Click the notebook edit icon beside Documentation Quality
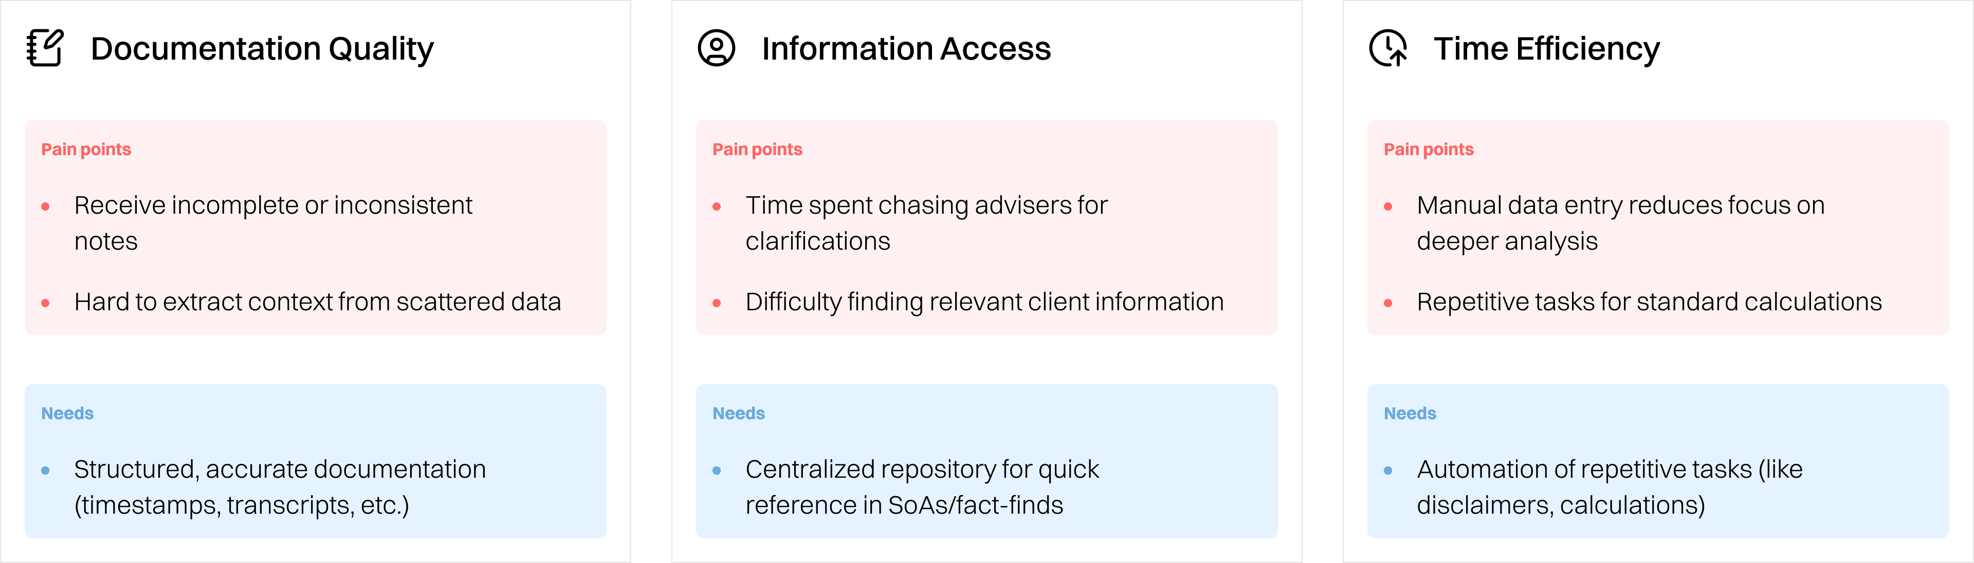Screen dimensions: 1974x563 pyautogui.click(x=45, y=48)
